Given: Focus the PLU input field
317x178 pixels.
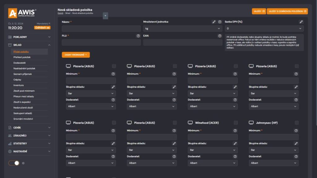Looking at the screenshot, I should tap(101, 42).
